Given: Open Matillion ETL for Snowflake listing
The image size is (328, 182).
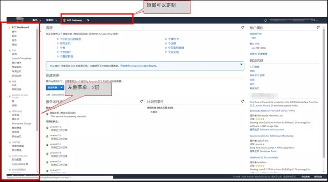Looking at the screenshot, I should 264,157.
